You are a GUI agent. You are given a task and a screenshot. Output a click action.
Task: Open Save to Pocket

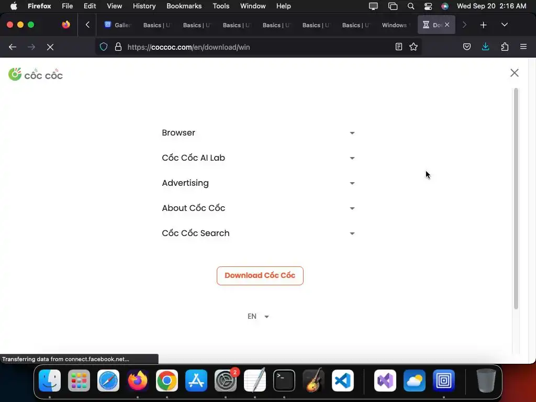pyautogui.click(x=466, y=47)
